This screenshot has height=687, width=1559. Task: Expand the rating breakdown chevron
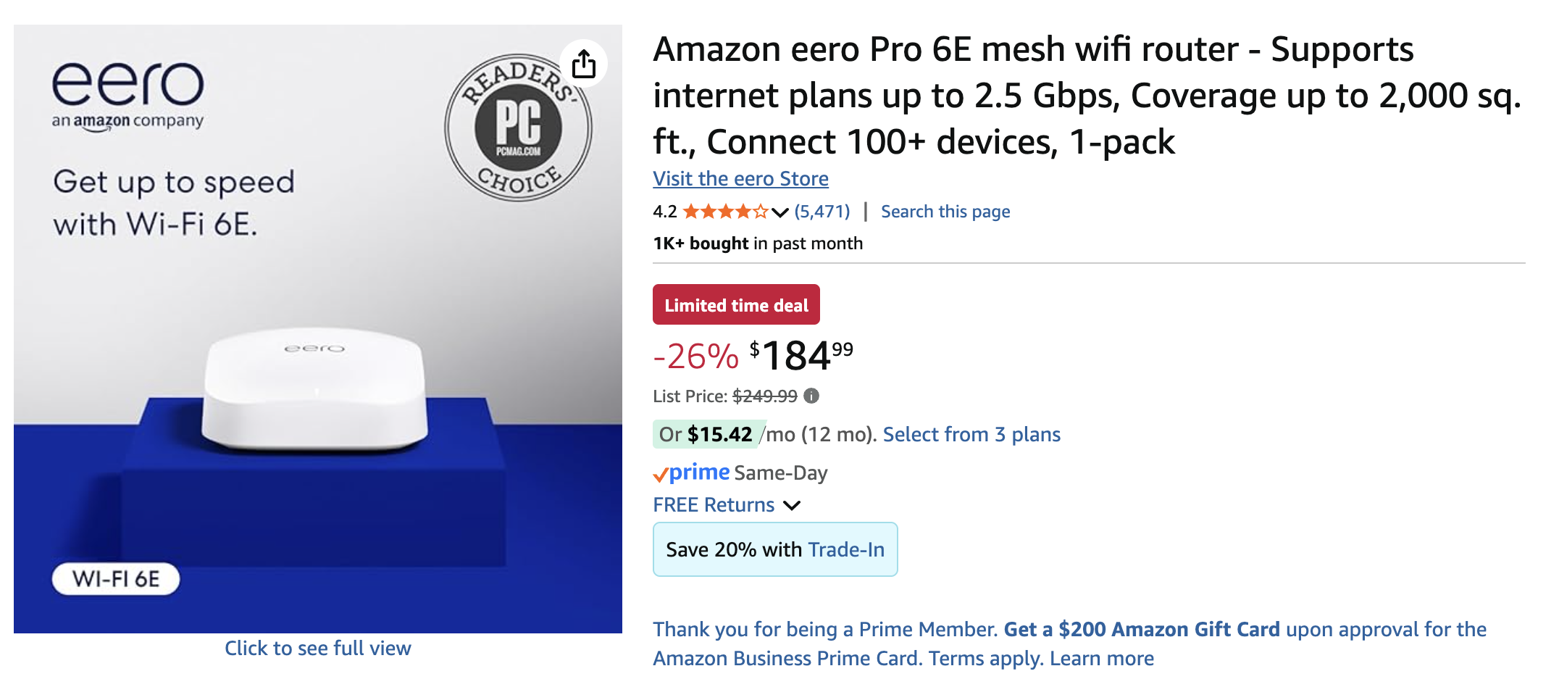pos(780,212)
